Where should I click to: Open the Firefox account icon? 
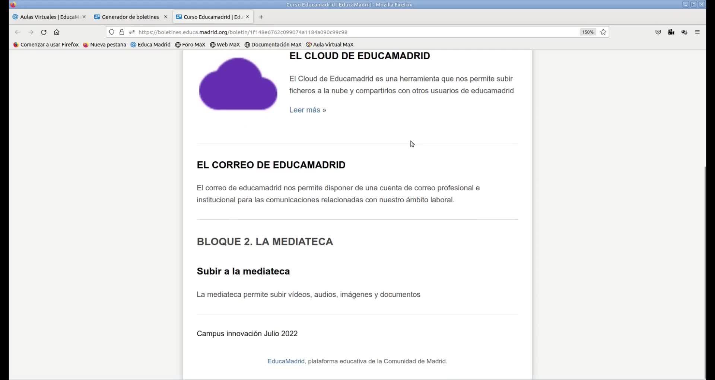[684, 32]
